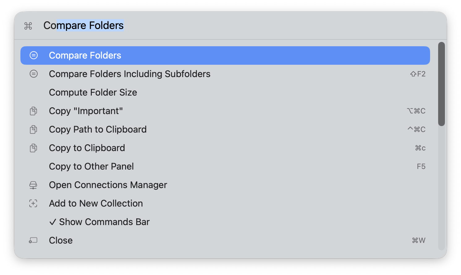Choose Compare Folders Including Subfolders
The height and width of the screenshot is (275, 461).
[x=129, y=74]
